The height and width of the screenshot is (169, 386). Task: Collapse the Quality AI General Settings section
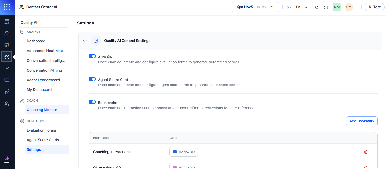coord(85,41)
